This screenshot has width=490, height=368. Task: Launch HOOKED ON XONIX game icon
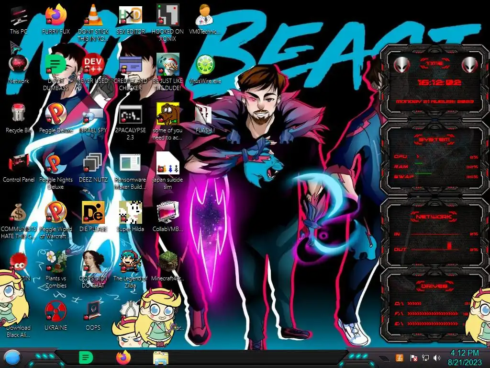(167, 23)
